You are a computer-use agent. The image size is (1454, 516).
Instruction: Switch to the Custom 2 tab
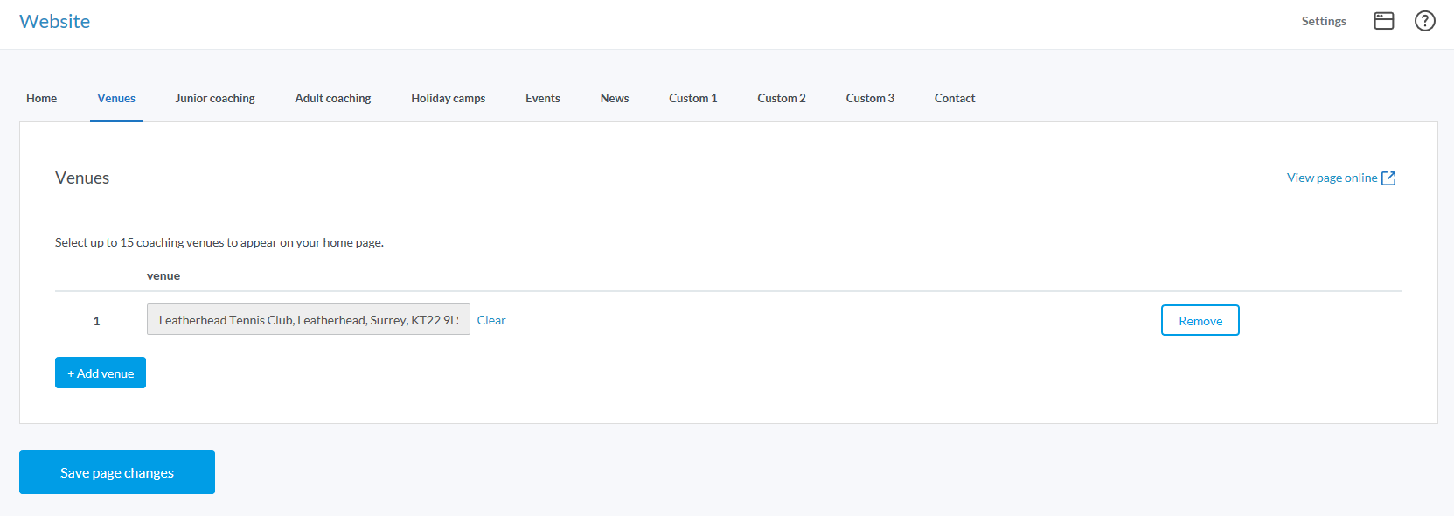point(781,98)
